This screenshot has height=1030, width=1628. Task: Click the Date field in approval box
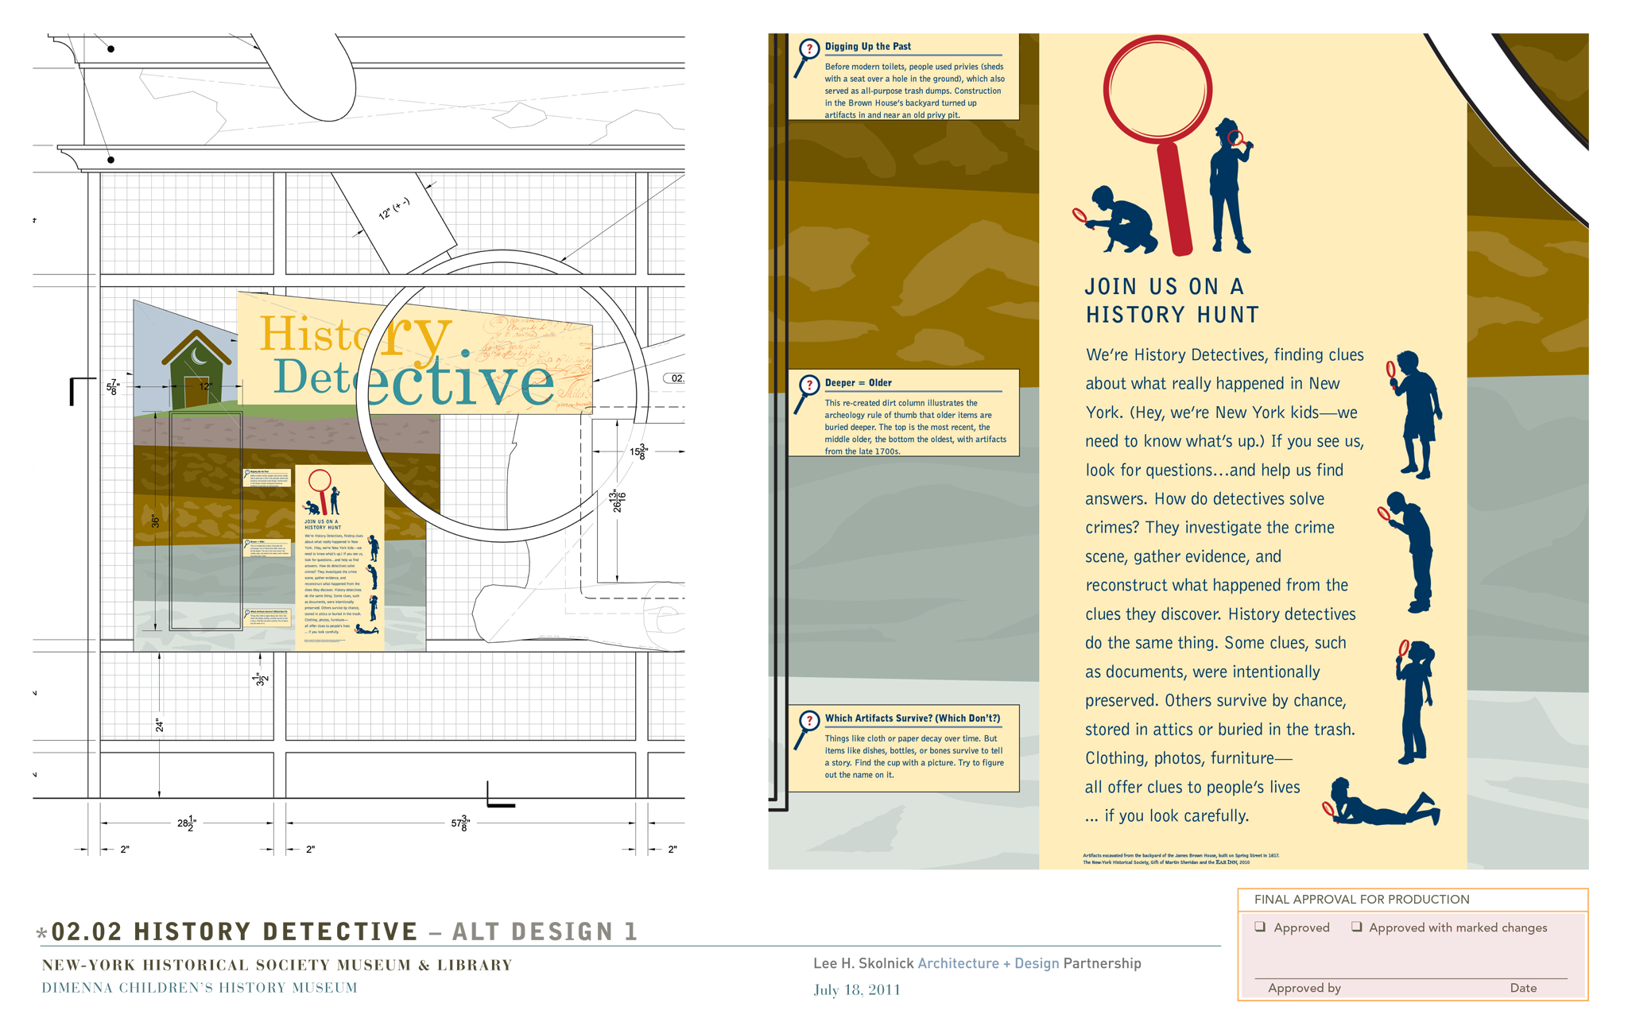click(1522, 987)
